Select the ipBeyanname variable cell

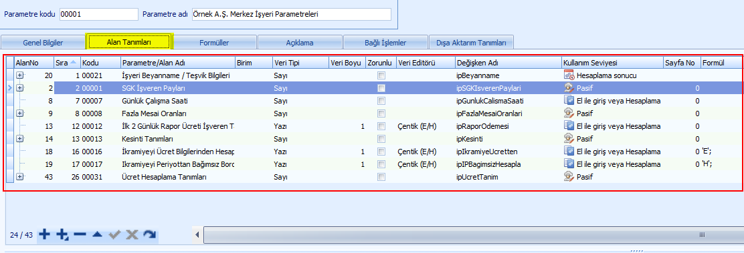[x=508, y=75]
